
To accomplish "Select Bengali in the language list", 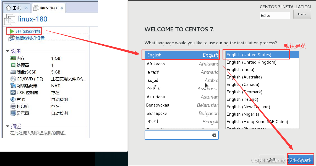I will [x=182, y=121].
